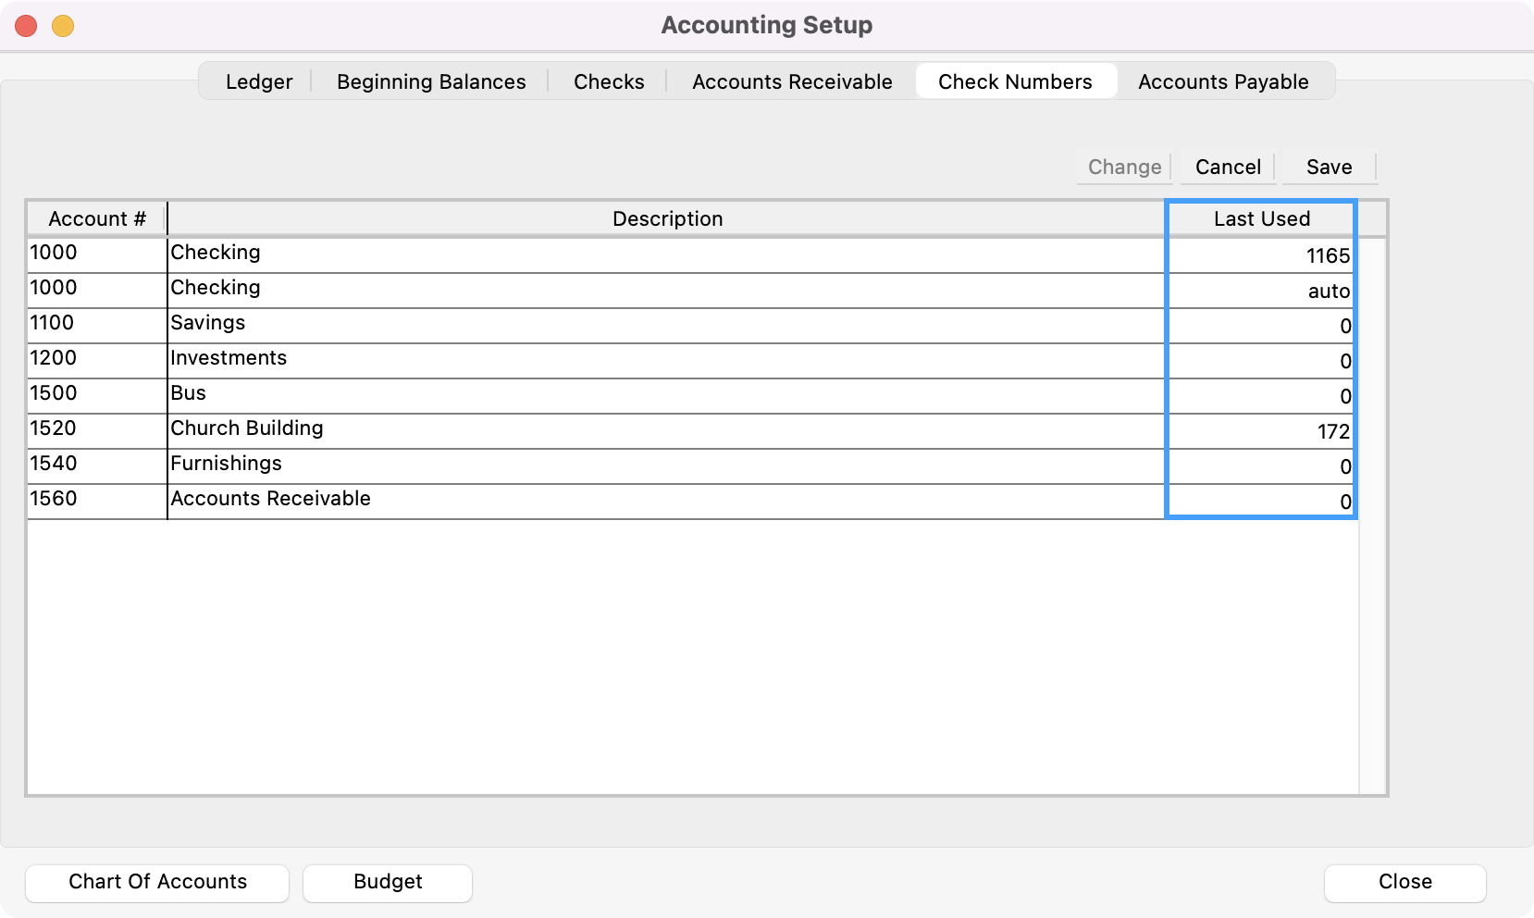Select the Checks tab

tap(608, 81)
